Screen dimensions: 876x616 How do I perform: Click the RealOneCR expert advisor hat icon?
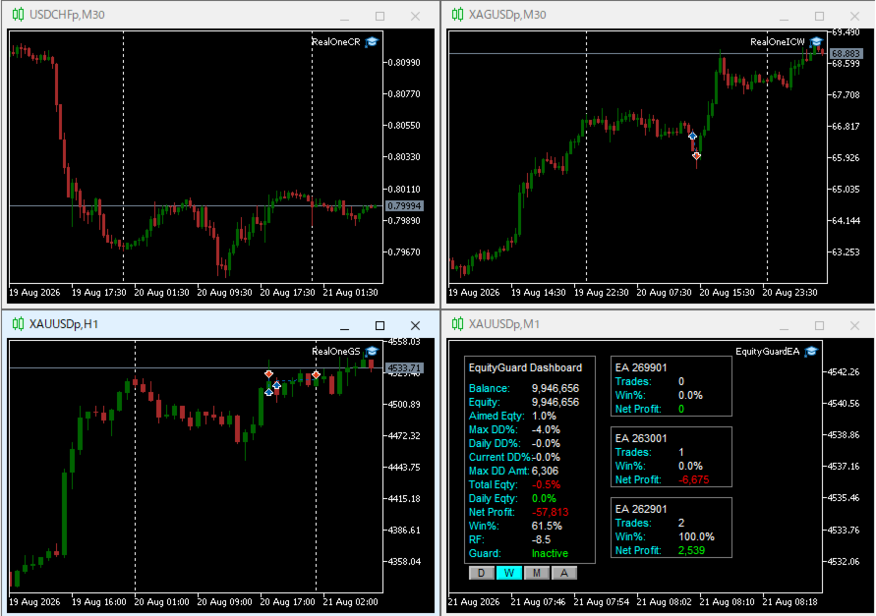point(372,42)
